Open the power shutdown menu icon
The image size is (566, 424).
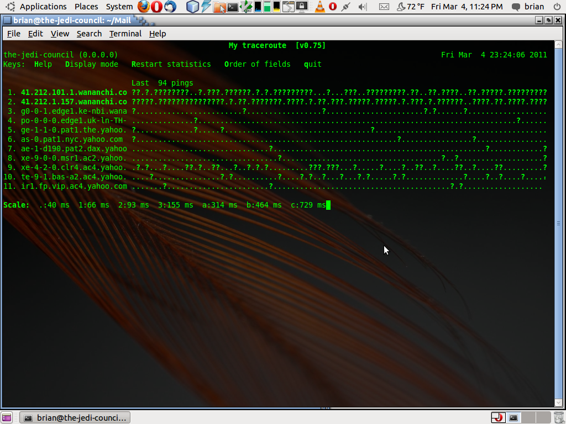(557, 7)
